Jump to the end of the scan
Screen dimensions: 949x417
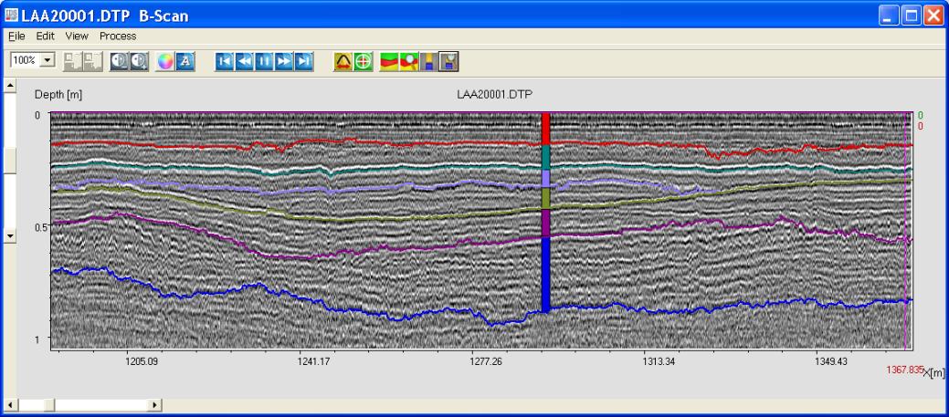click(304, 61)
